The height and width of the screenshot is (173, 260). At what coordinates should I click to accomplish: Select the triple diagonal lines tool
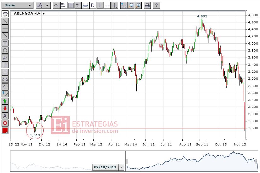pyautogui.click(x=5, y=87)
